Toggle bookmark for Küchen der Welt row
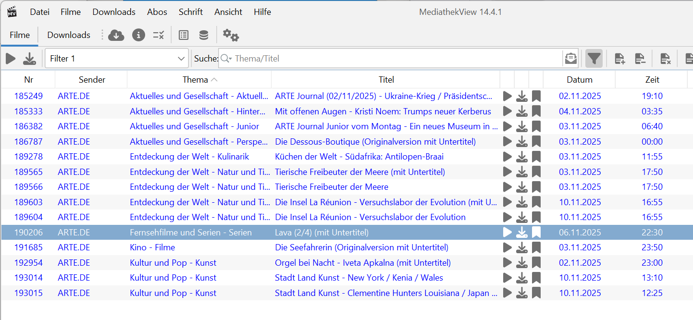 [536, 157]
